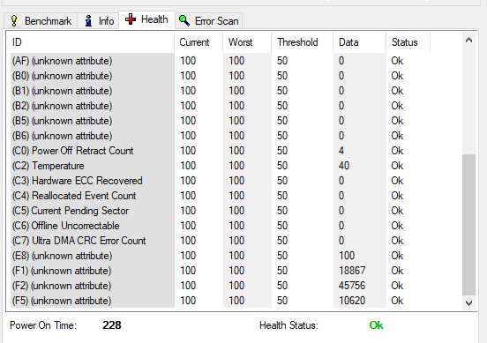Click Temperature data value 40

point(344,166)
